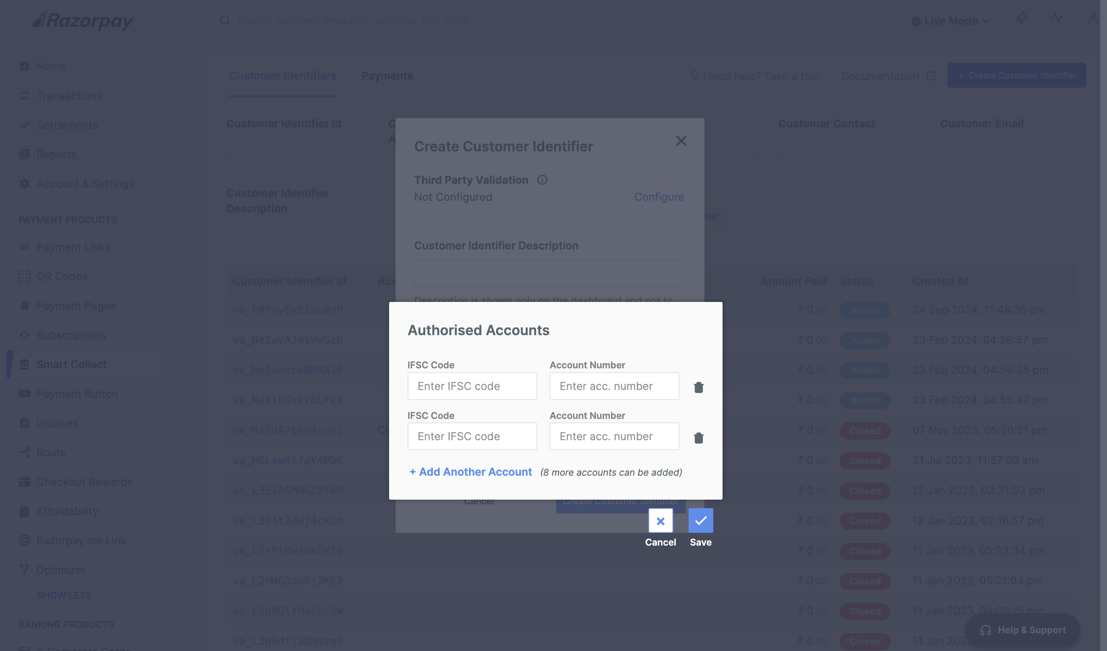
Task: Click the delete icon for second account row
Action: point(698,437)
